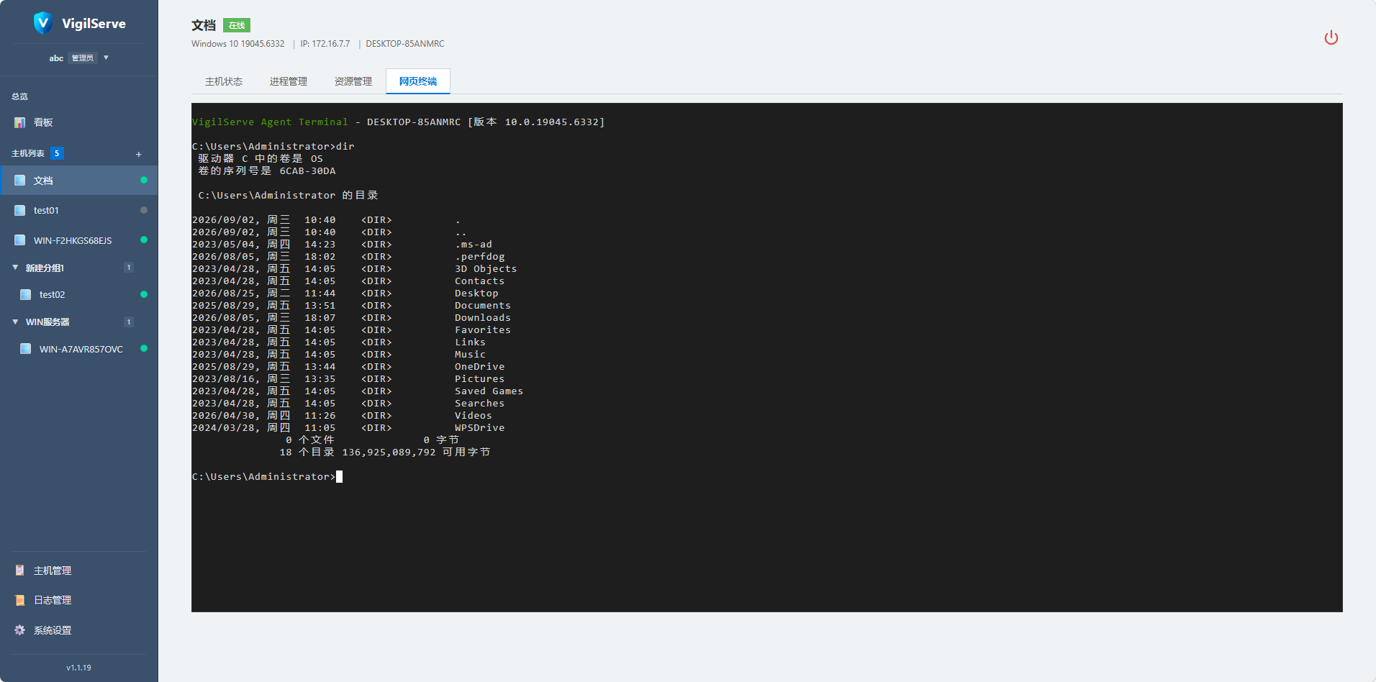
Task: Open the 看板 dashboard
Action: click(78, 122)
